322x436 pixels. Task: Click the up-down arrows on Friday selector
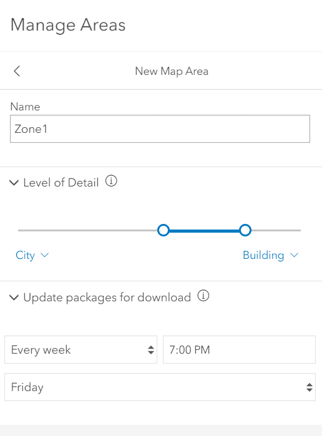[309, 387]
